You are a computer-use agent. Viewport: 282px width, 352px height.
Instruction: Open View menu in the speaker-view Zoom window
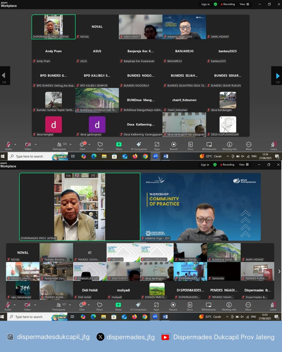pos(244,165)
